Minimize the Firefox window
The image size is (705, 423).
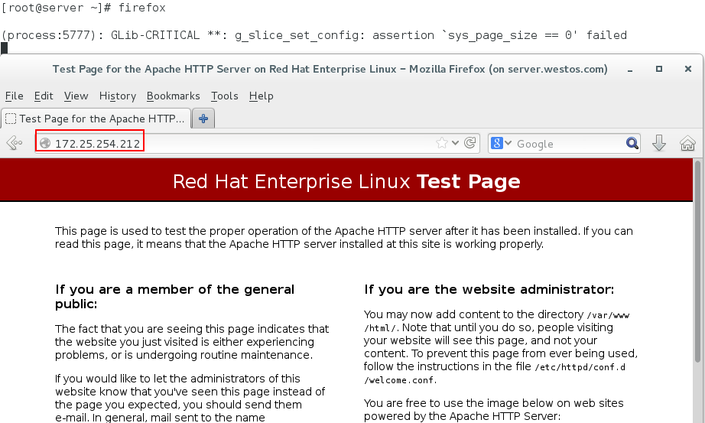tap(630, 70)
